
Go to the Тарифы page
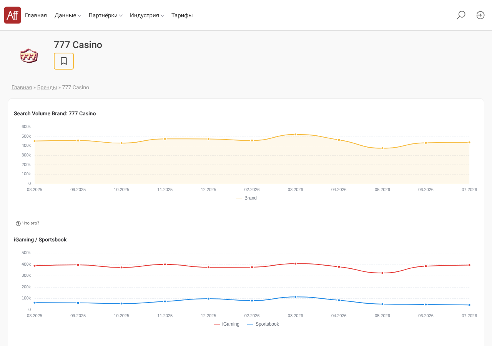coord(182,15)
